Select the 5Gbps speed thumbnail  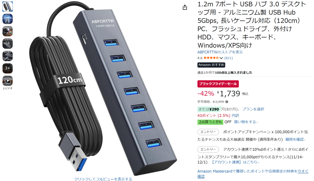click(x=8, y=19)
